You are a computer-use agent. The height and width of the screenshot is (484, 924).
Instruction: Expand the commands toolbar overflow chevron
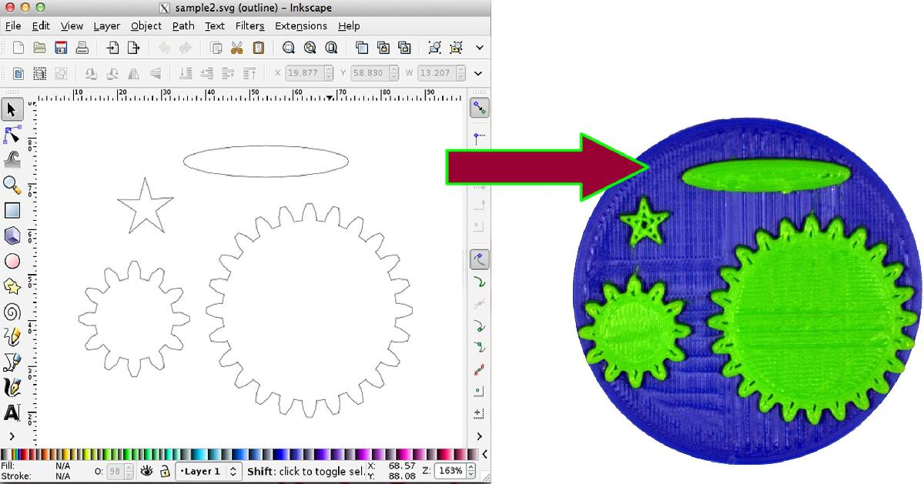[479, 48]
